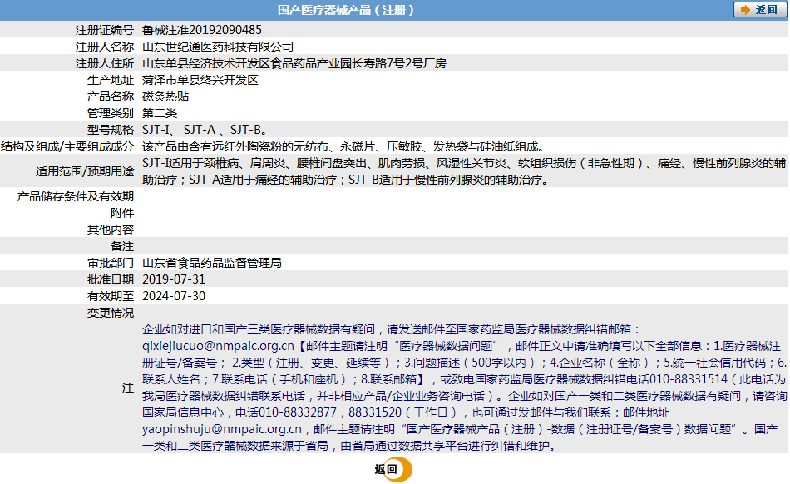Select the page title 国产医疗器械产品（注册）
Viewport: 790px width, 484px height.
tap(346, 10)
